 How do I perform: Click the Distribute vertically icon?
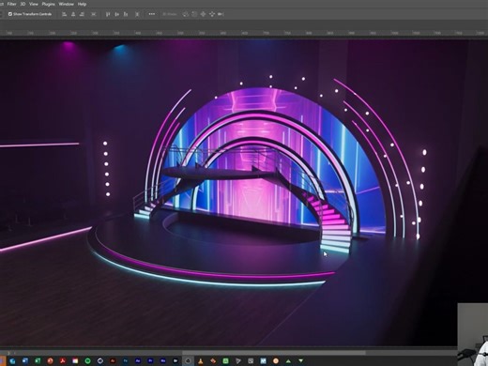point(137,14)
